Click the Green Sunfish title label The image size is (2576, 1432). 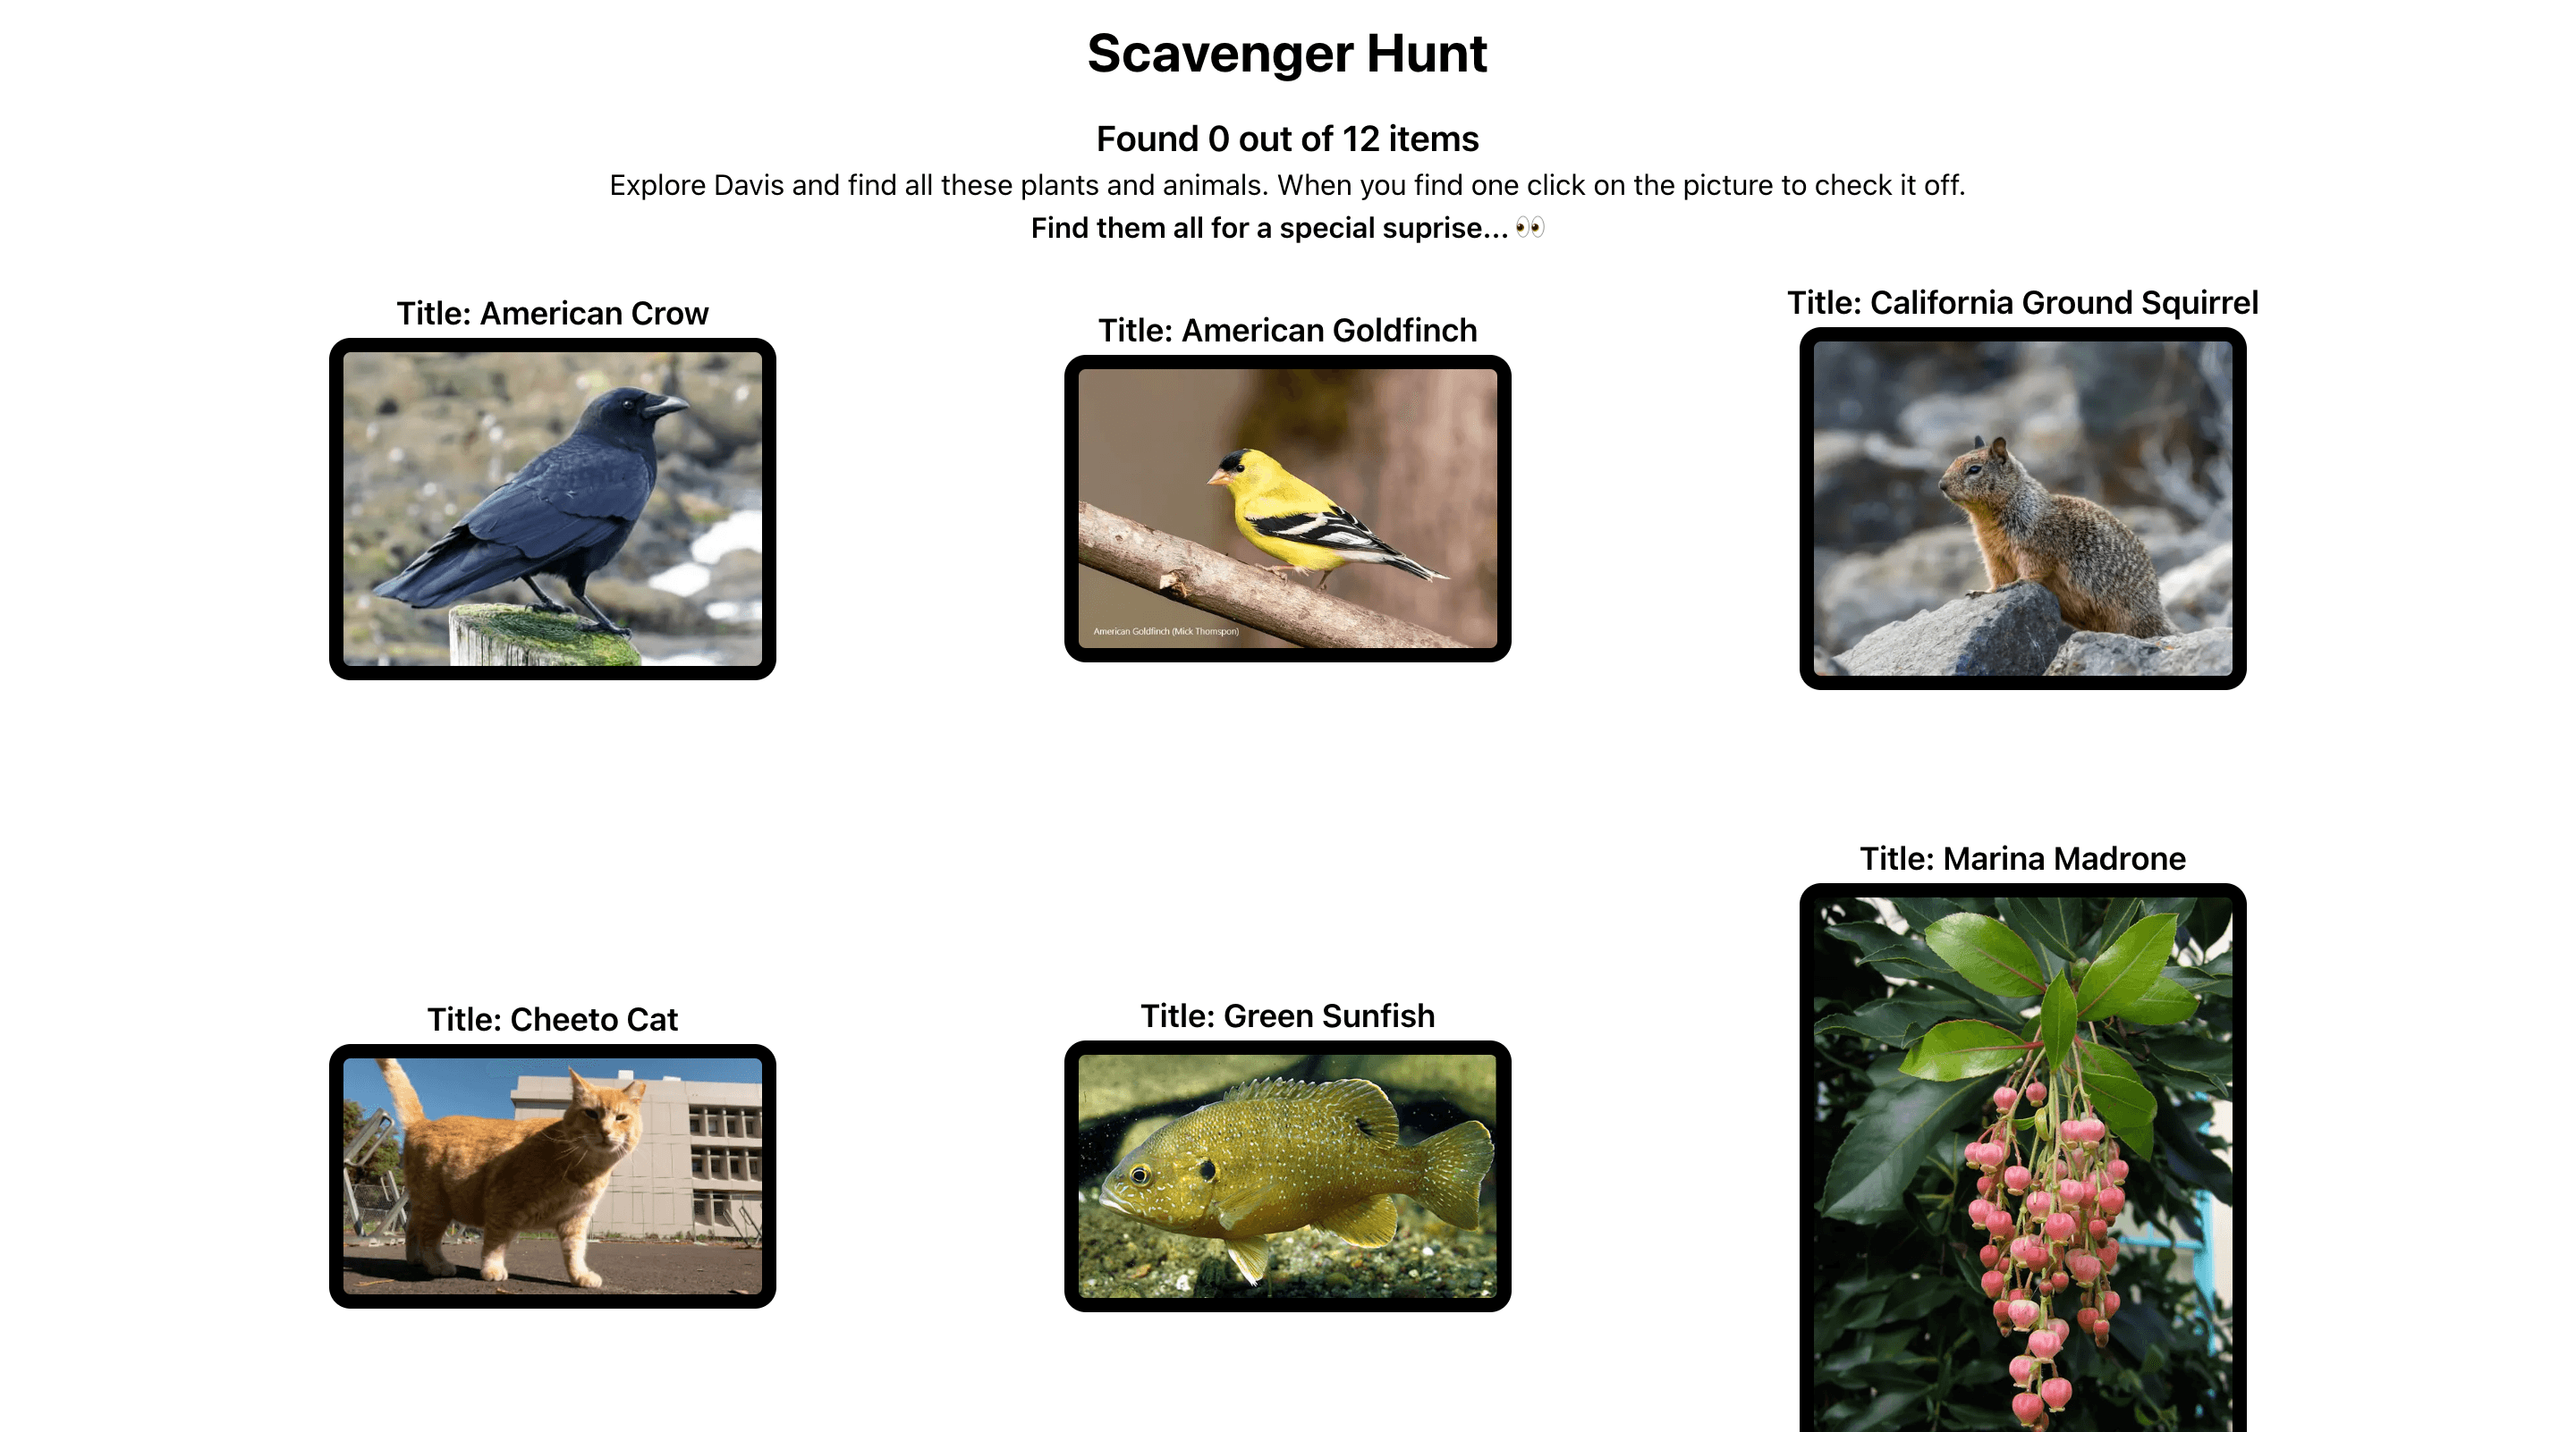[x=1284, y=1014]
